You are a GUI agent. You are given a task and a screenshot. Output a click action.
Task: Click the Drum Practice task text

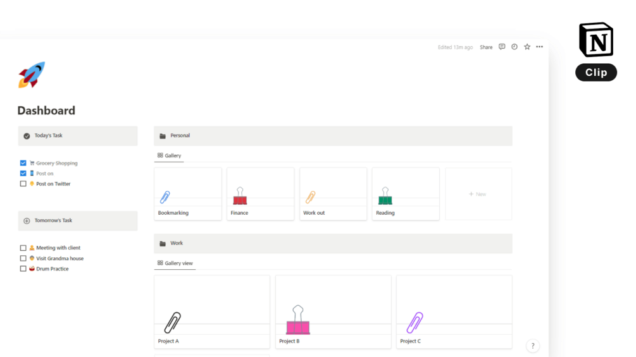[53, 269]
